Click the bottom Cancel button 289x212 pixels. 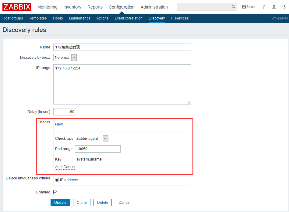point(124,203)
